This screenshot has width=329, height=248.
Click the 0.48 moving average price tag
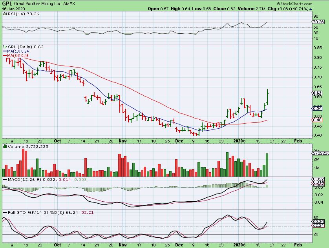tap(317, 120)
